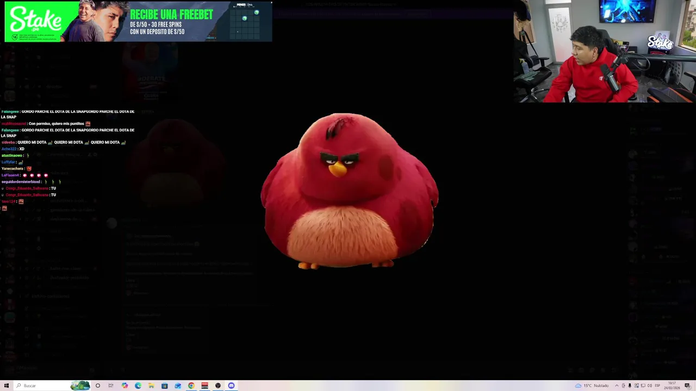Open the Windows Start menu
Viewport: 696px width, 391px height.
7,386
